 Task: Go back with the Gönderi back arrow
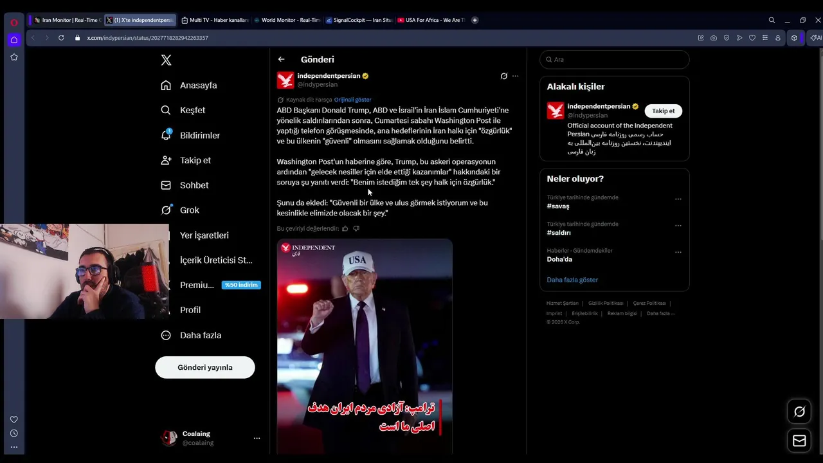281,59
